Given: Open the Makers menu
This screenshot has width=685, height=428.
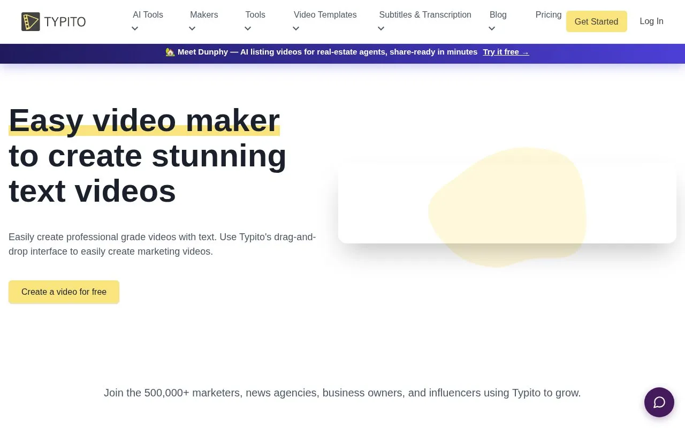Looking at the screenshot, I should coord(204,15).
